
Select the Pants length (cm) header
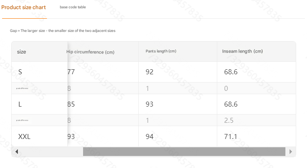click(161, 51)
